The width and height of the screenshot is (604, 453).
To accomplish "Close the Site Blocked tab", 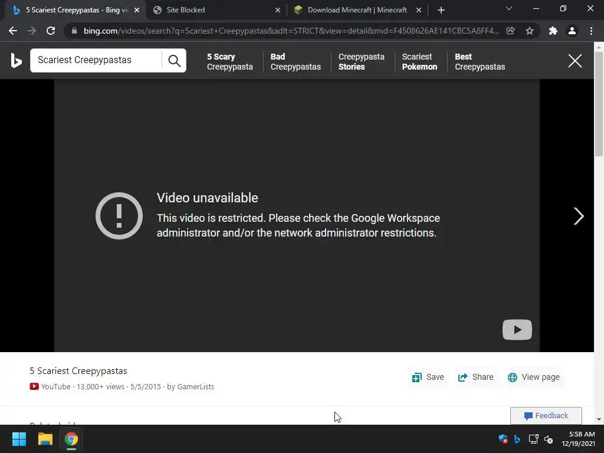I will click(x=278, y=10).
